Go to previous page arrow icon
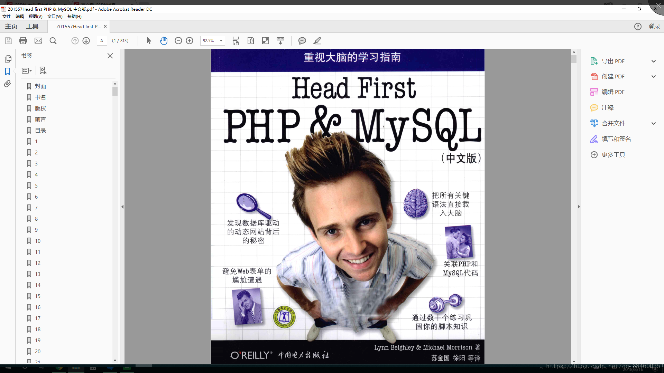The height and width of the screenshot is (373, 664). [x=75, y=41]
